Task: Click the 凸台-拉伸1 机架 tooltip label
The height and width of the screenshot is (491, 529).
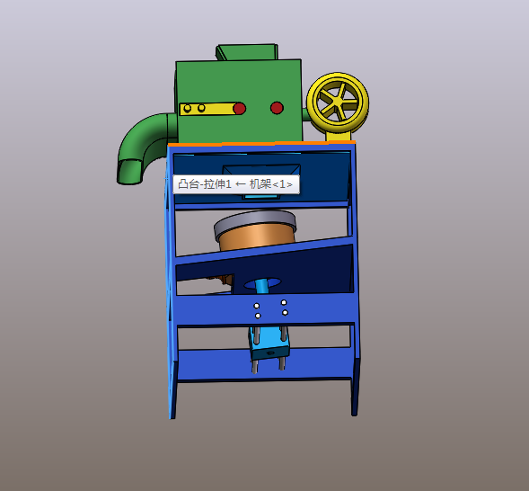Action: (235, 184)
